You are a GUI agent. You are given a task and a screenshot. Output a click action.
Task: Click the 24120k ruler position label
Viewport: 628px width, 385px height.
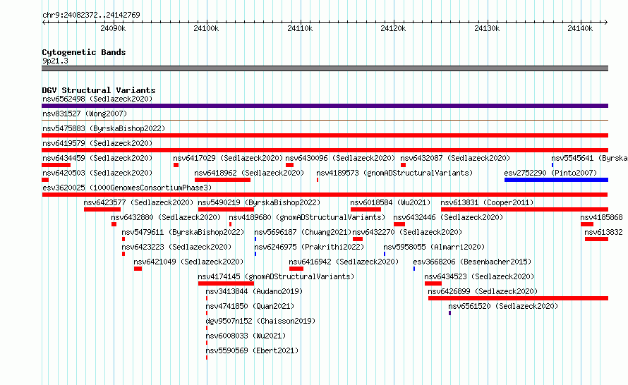pos(393,28)
